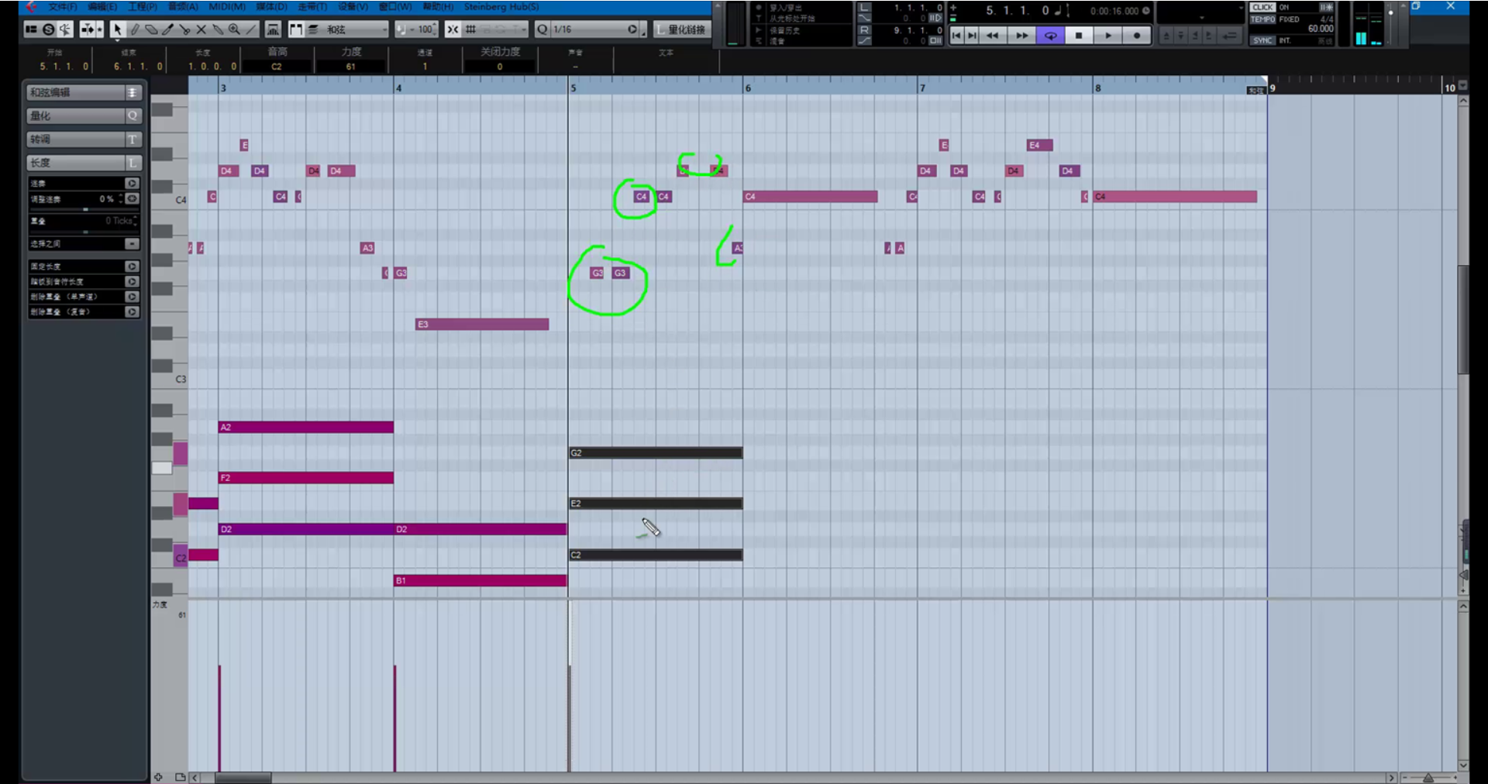
Task: Open the 设备(V) menu
Action: (x=353, y=7)
